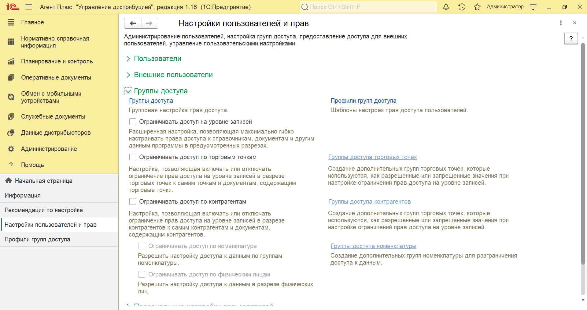Go forward with the right arrow button
This screenshot has height=310, width=587.
click(149, 23)
